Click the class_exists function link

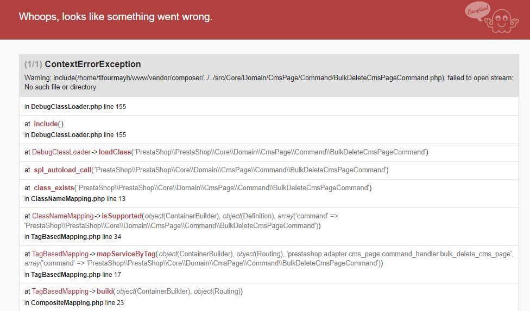[x=54, y=188]
